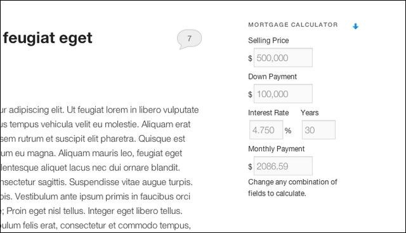Open the comment bubble showing 7
The width and height of the screenshot is (406, 233).
(189, 39)
